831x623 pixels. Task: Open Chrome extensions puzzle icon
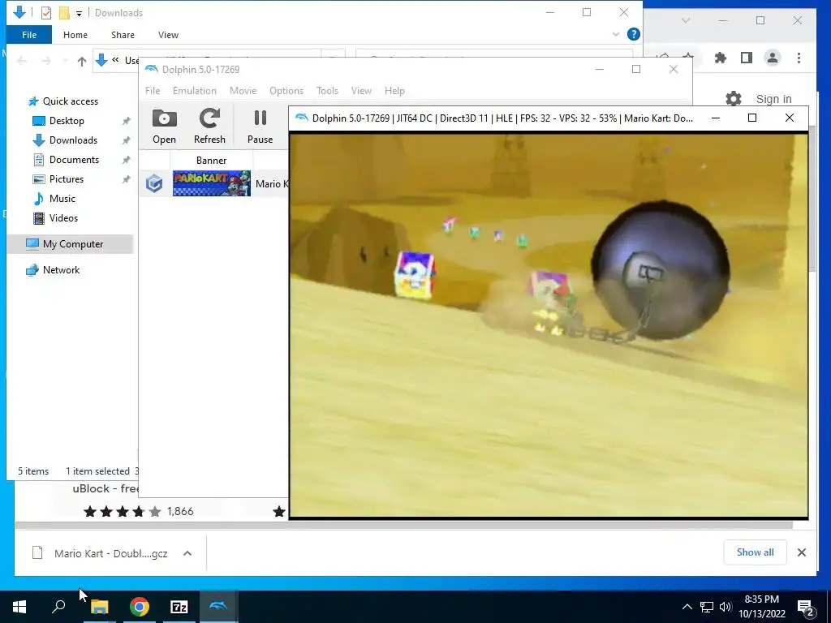pos(721,58)
